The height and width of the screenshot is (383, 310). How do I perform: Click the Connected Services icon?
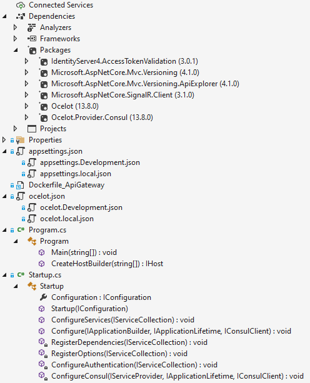click(x=21, y=5)
